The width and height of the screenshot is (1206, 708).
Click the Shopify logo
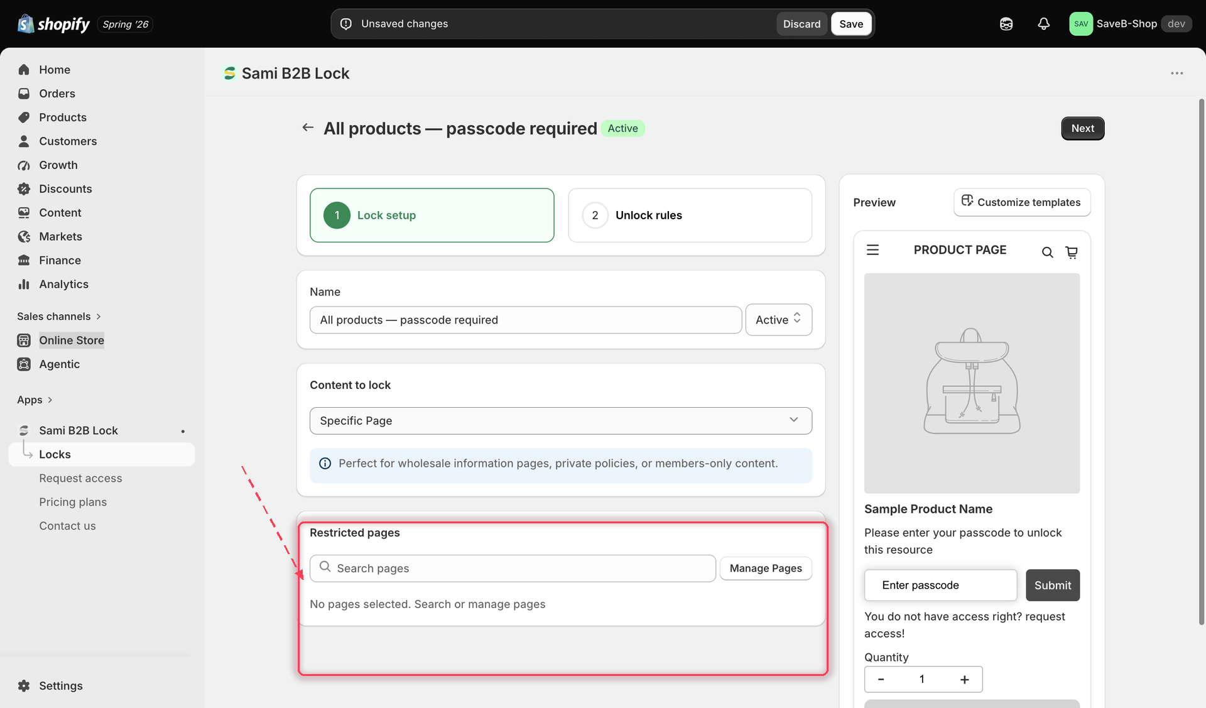point(54,24)
